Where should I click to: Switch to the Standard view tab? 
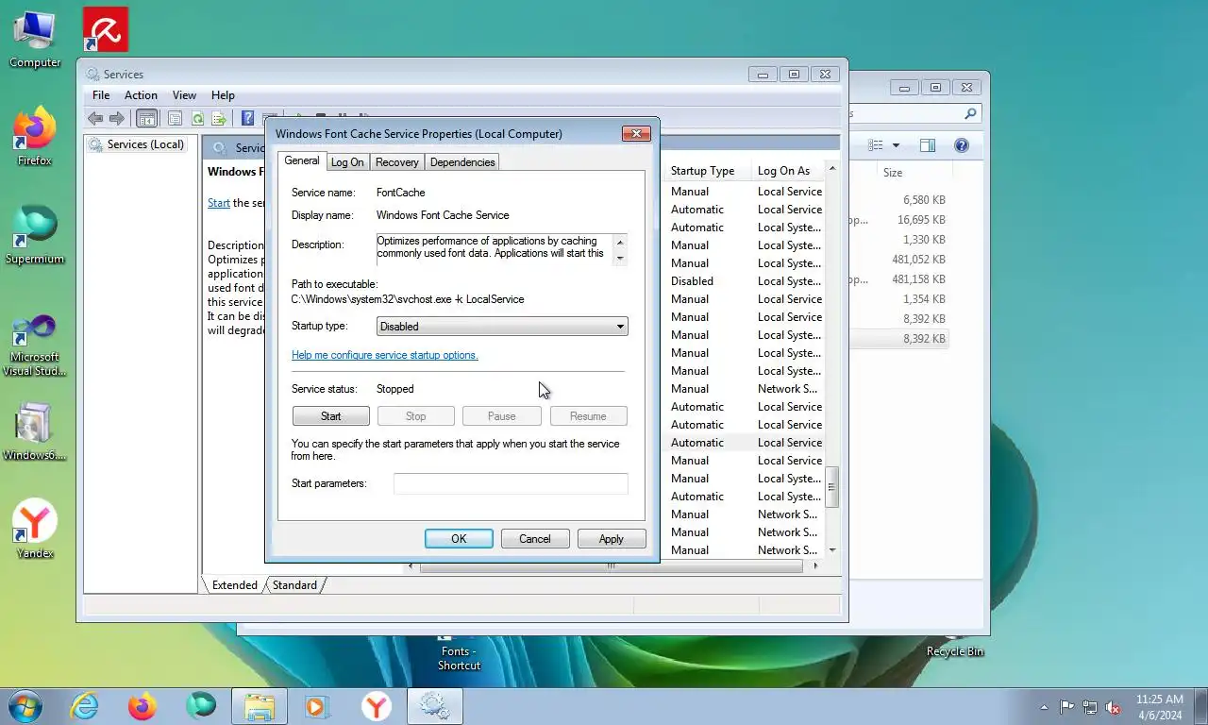coord(294,585)
